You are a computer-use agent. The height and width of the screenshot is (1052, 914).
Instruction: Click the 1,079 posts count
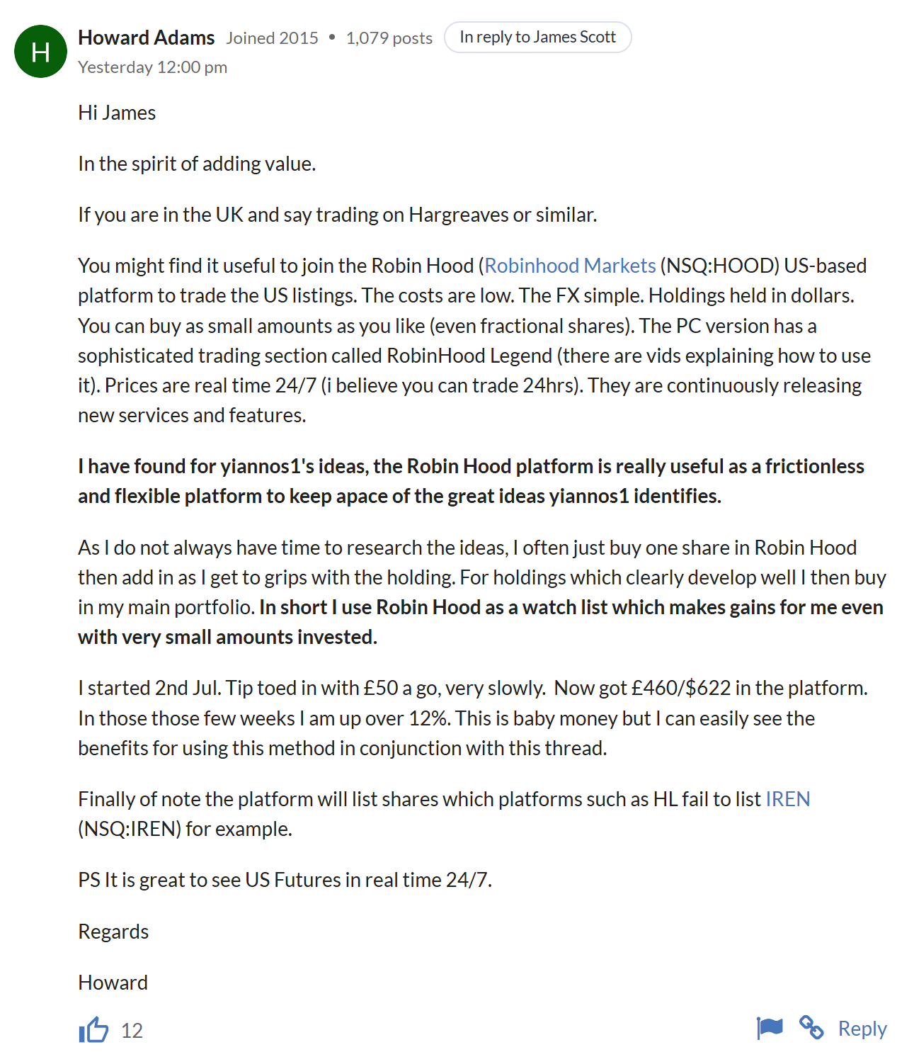(389, 38)
